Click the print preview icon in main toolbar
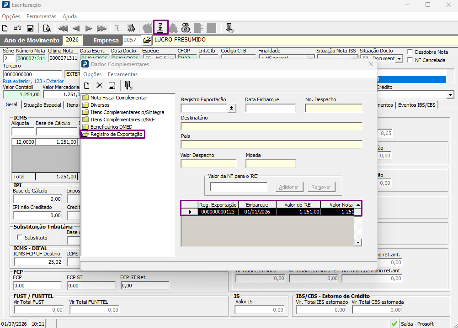Screen dimensions: 458x328 pyautogui.click(x=47, y=28)
